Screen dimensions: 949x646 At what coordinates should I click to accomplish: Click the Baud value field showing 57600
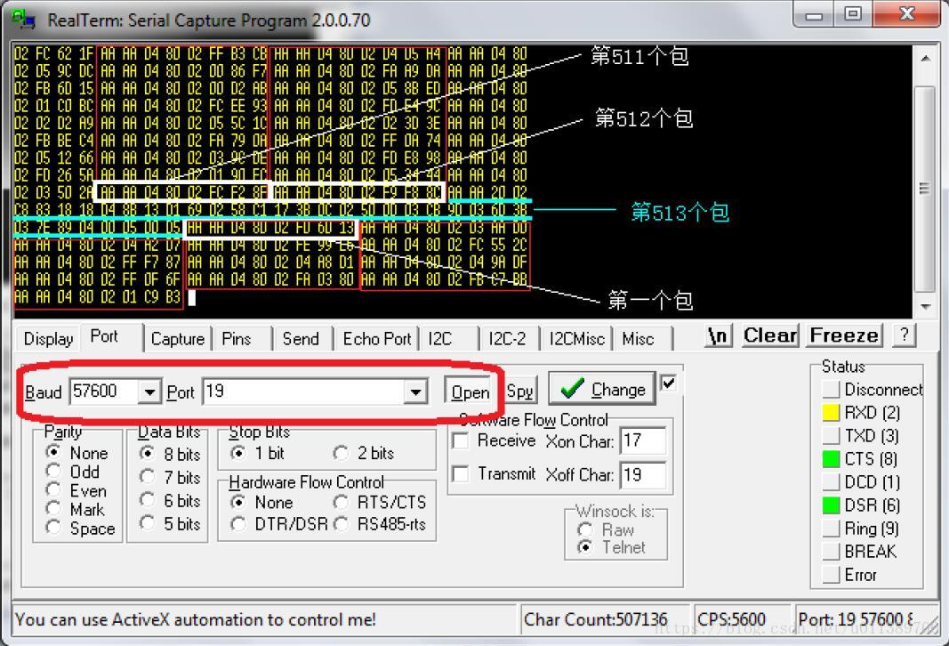pos(104,392)
